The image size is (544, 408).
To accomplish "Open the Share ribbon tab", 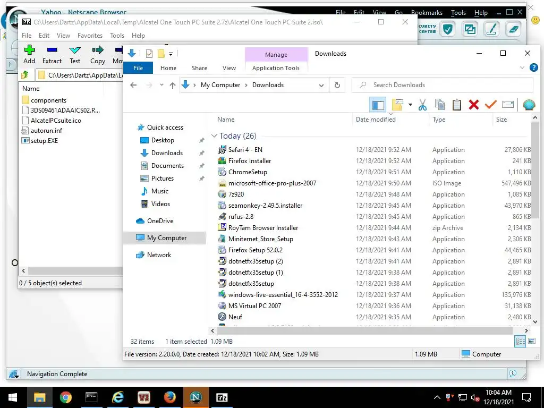I will pyautogui.click(x=199, y=68).
